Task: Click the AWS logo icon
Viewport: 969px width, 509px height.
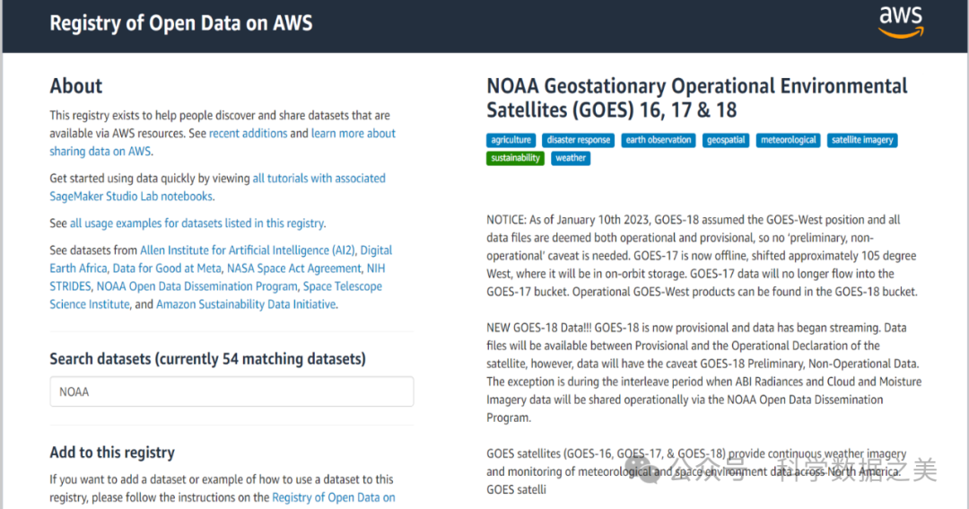Action: coord(900,22)
